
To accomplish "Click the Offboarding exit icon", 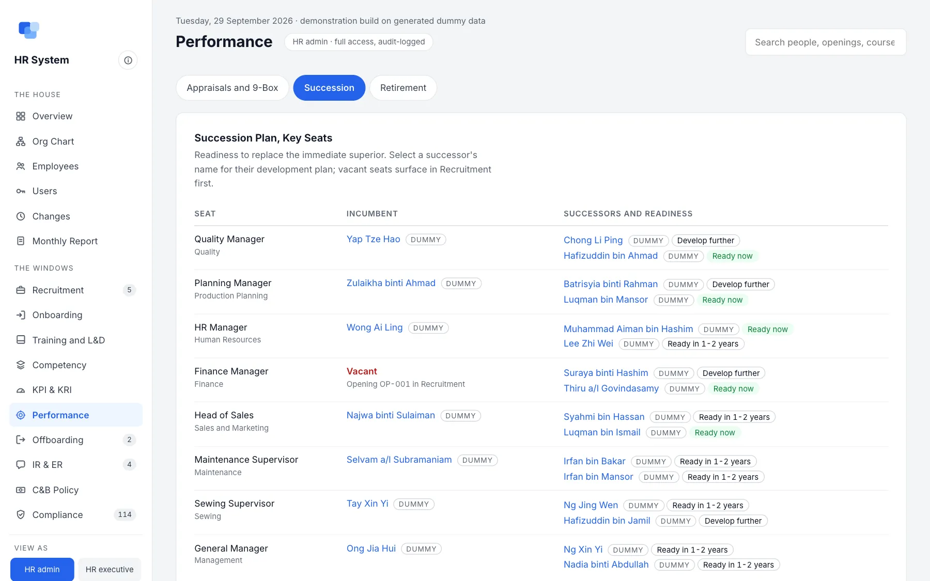I will [x=21, y=440].
